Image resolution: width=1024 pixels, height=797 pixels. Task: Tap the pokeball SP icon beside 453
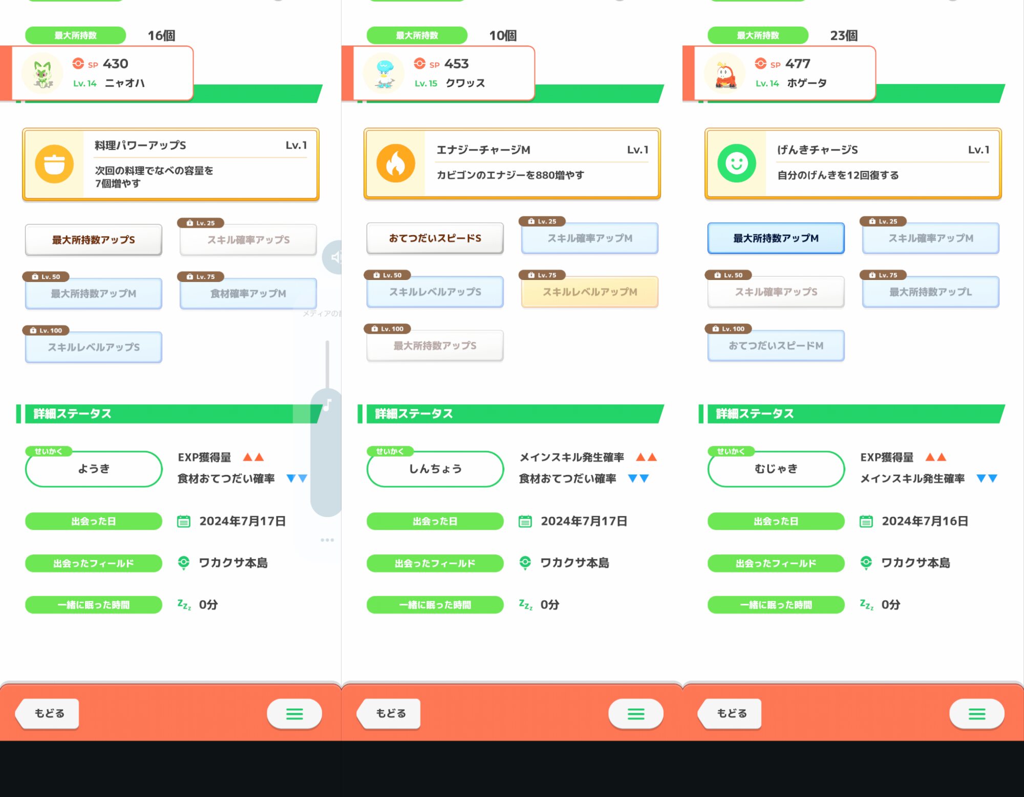[420, 63]
